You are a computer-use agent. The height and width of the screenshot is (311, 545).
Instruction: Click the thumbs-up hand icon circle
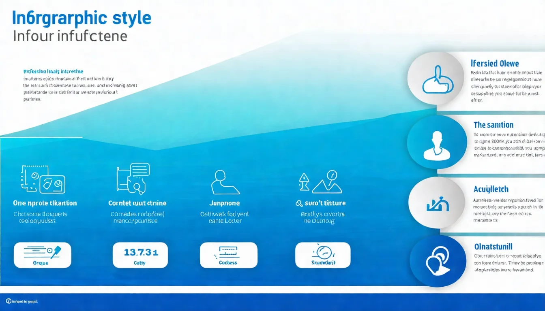pos(436,79)
